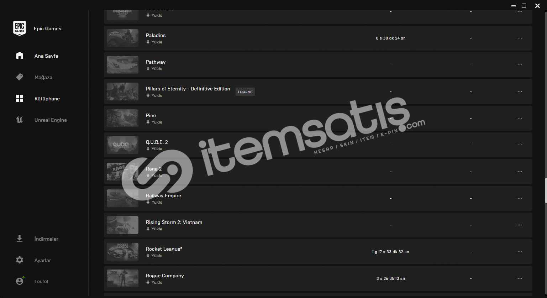Viewport: 547px width, 298px height.
Task: Install Rising Storm 2: Vietnam via Yükle
Action: tap(154, 229)
